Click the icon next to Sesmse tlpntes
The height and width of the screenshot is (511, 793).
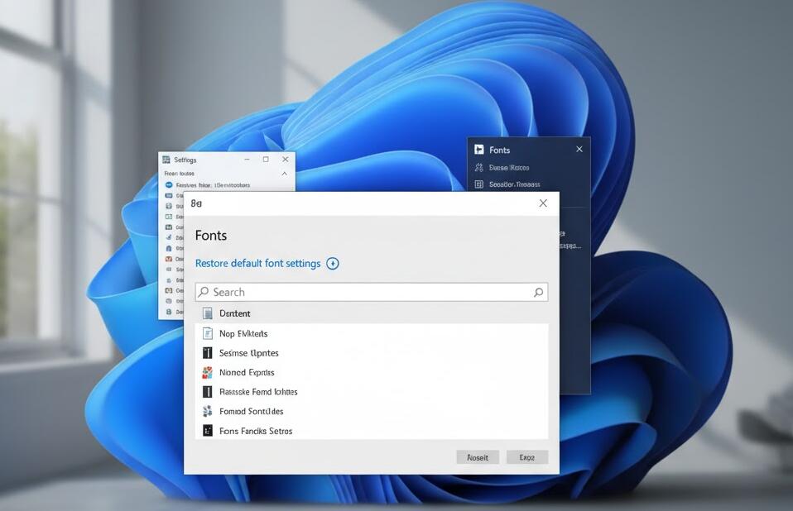[208, 353]
